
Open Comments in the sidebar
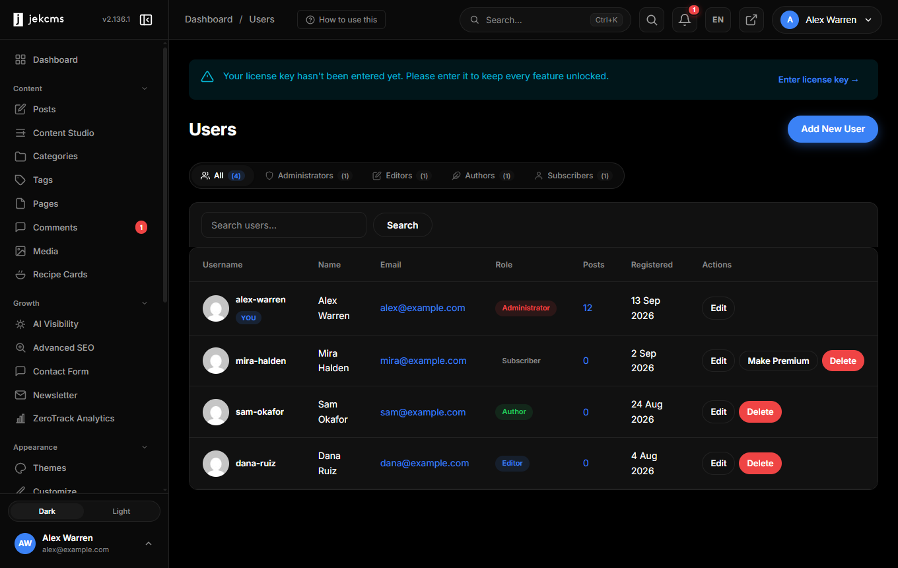pos(84,227)
